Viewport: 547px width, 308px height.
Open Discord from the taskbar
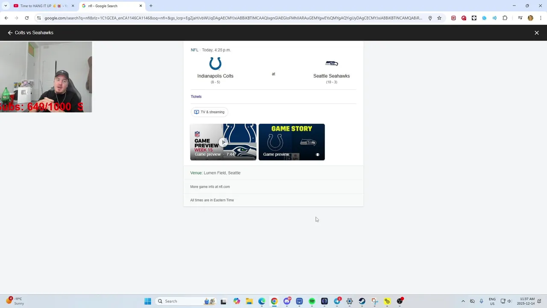pyautogui.click(x=287, y=301)
